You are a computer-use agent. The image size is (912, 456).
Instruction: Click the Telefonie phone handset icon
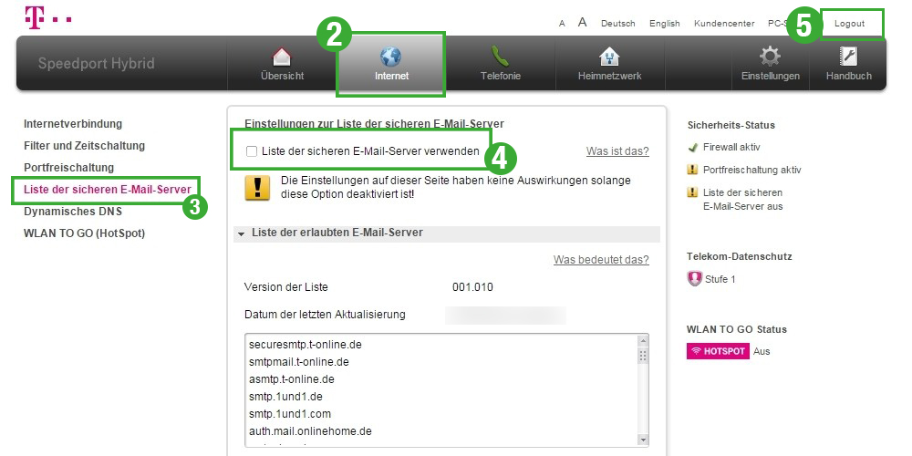500,57
